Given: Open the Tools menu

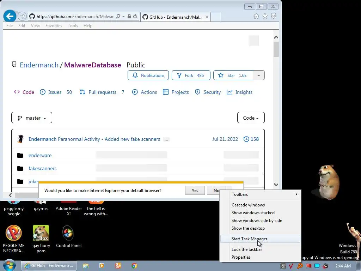Looking at the screenshot, I should 73,25.
